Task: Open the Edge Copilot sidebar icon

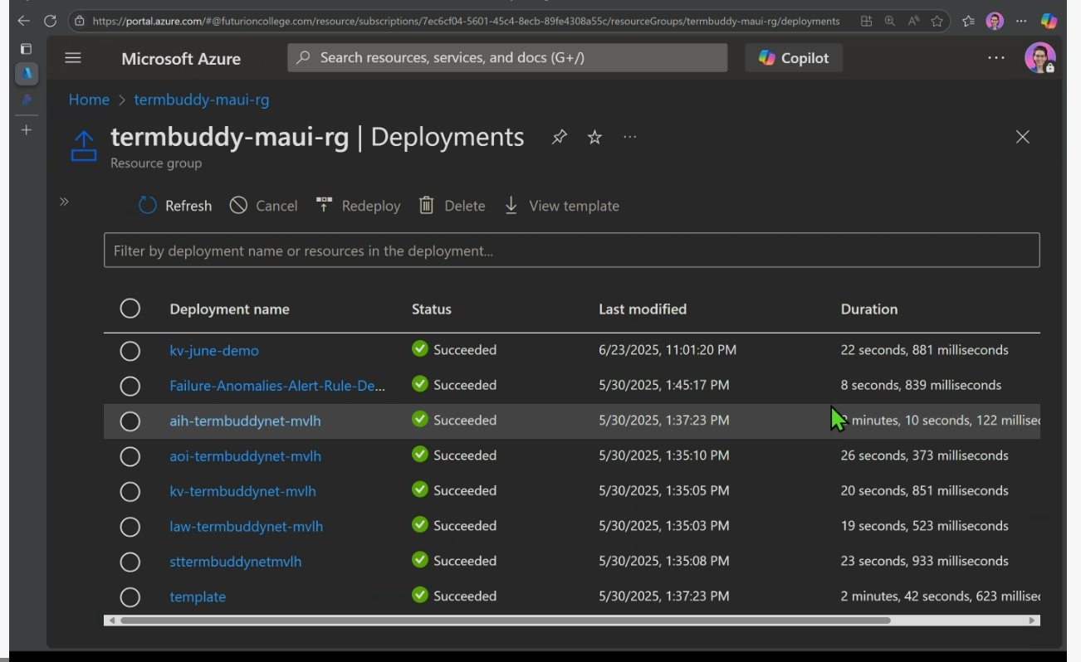Action: (x=1049, y=22)
